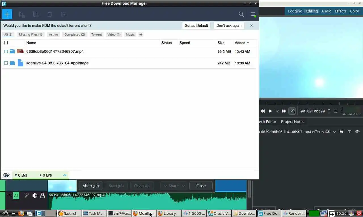The image size is (363, 217).
Task: Switch Kdenlive to Color layout
Action: click(x=355, y=11)
